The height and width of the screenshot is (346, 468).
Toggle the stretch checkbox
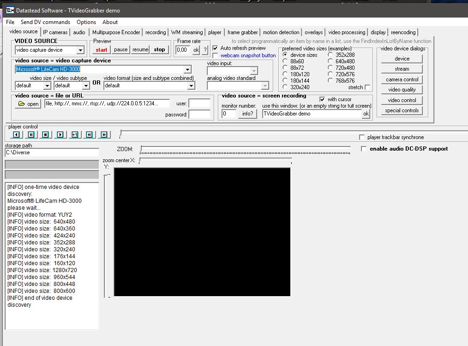point(367,87)
